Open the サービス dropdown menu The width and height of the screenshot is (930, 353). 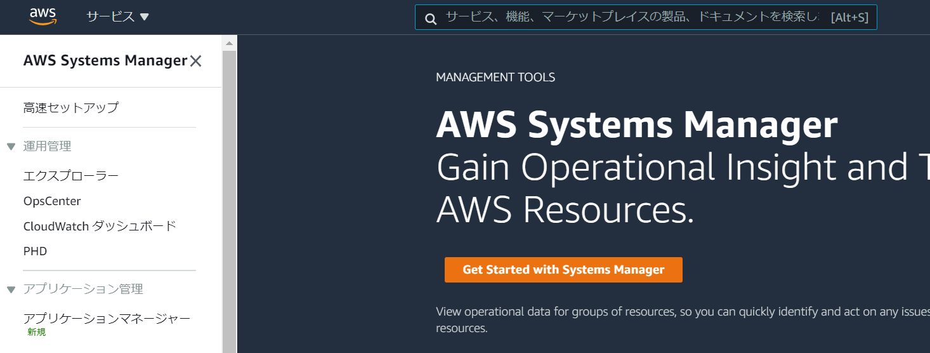point(117,17)
